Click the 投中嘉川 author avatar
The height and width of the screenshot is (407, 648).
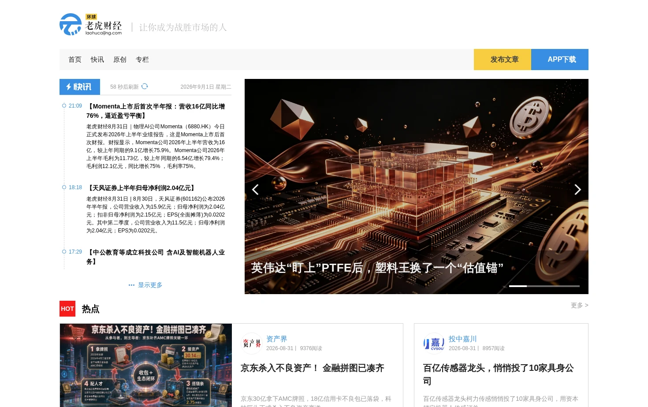[x=434, y=343]
